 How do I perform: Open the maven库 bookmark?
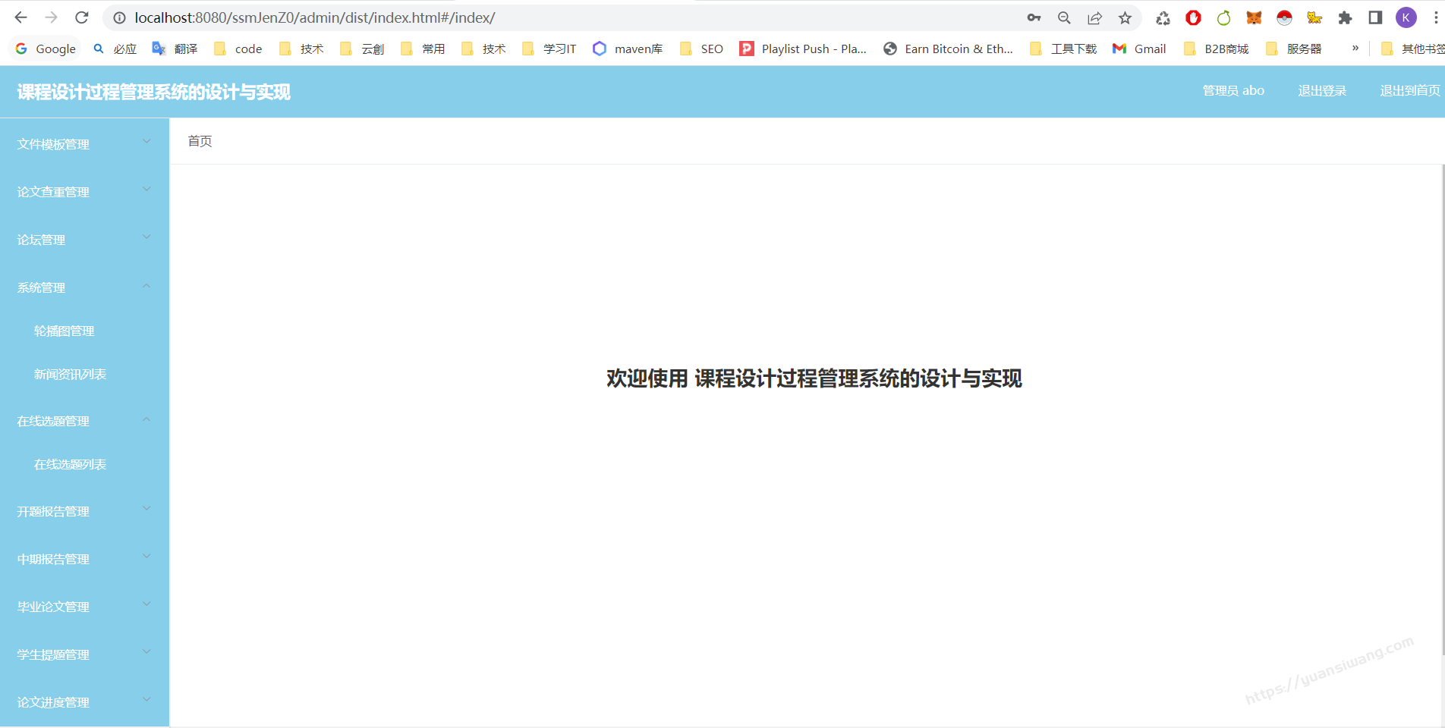click(628, 49)
